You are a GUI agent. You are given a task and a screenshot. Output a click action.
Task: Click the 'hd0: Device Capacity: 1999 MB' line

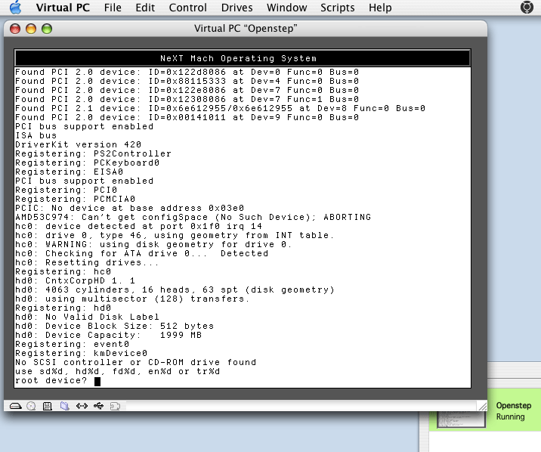[108, 335]
